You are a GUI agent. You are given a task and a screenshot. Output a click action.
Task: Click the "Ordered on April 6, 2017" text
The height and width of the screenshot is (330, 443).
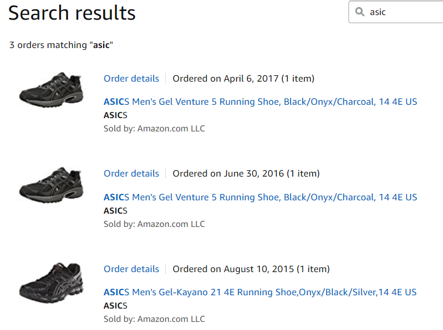tap(244, 78)
